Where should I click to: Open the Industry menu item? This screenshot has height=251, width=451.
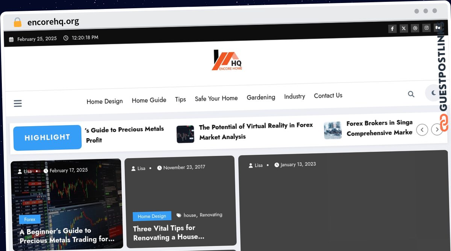point(294,96)
